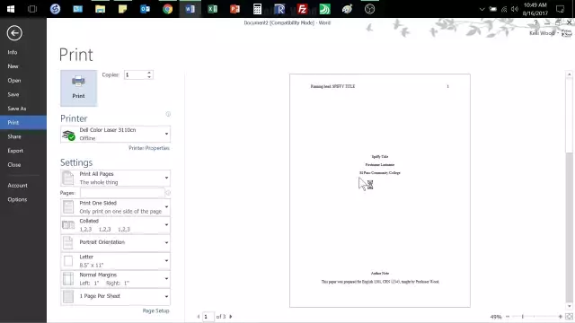Screen dimensions: 575x323
Task: Expand the Normal Margins dropdown
Action: [x=115, y=279]
